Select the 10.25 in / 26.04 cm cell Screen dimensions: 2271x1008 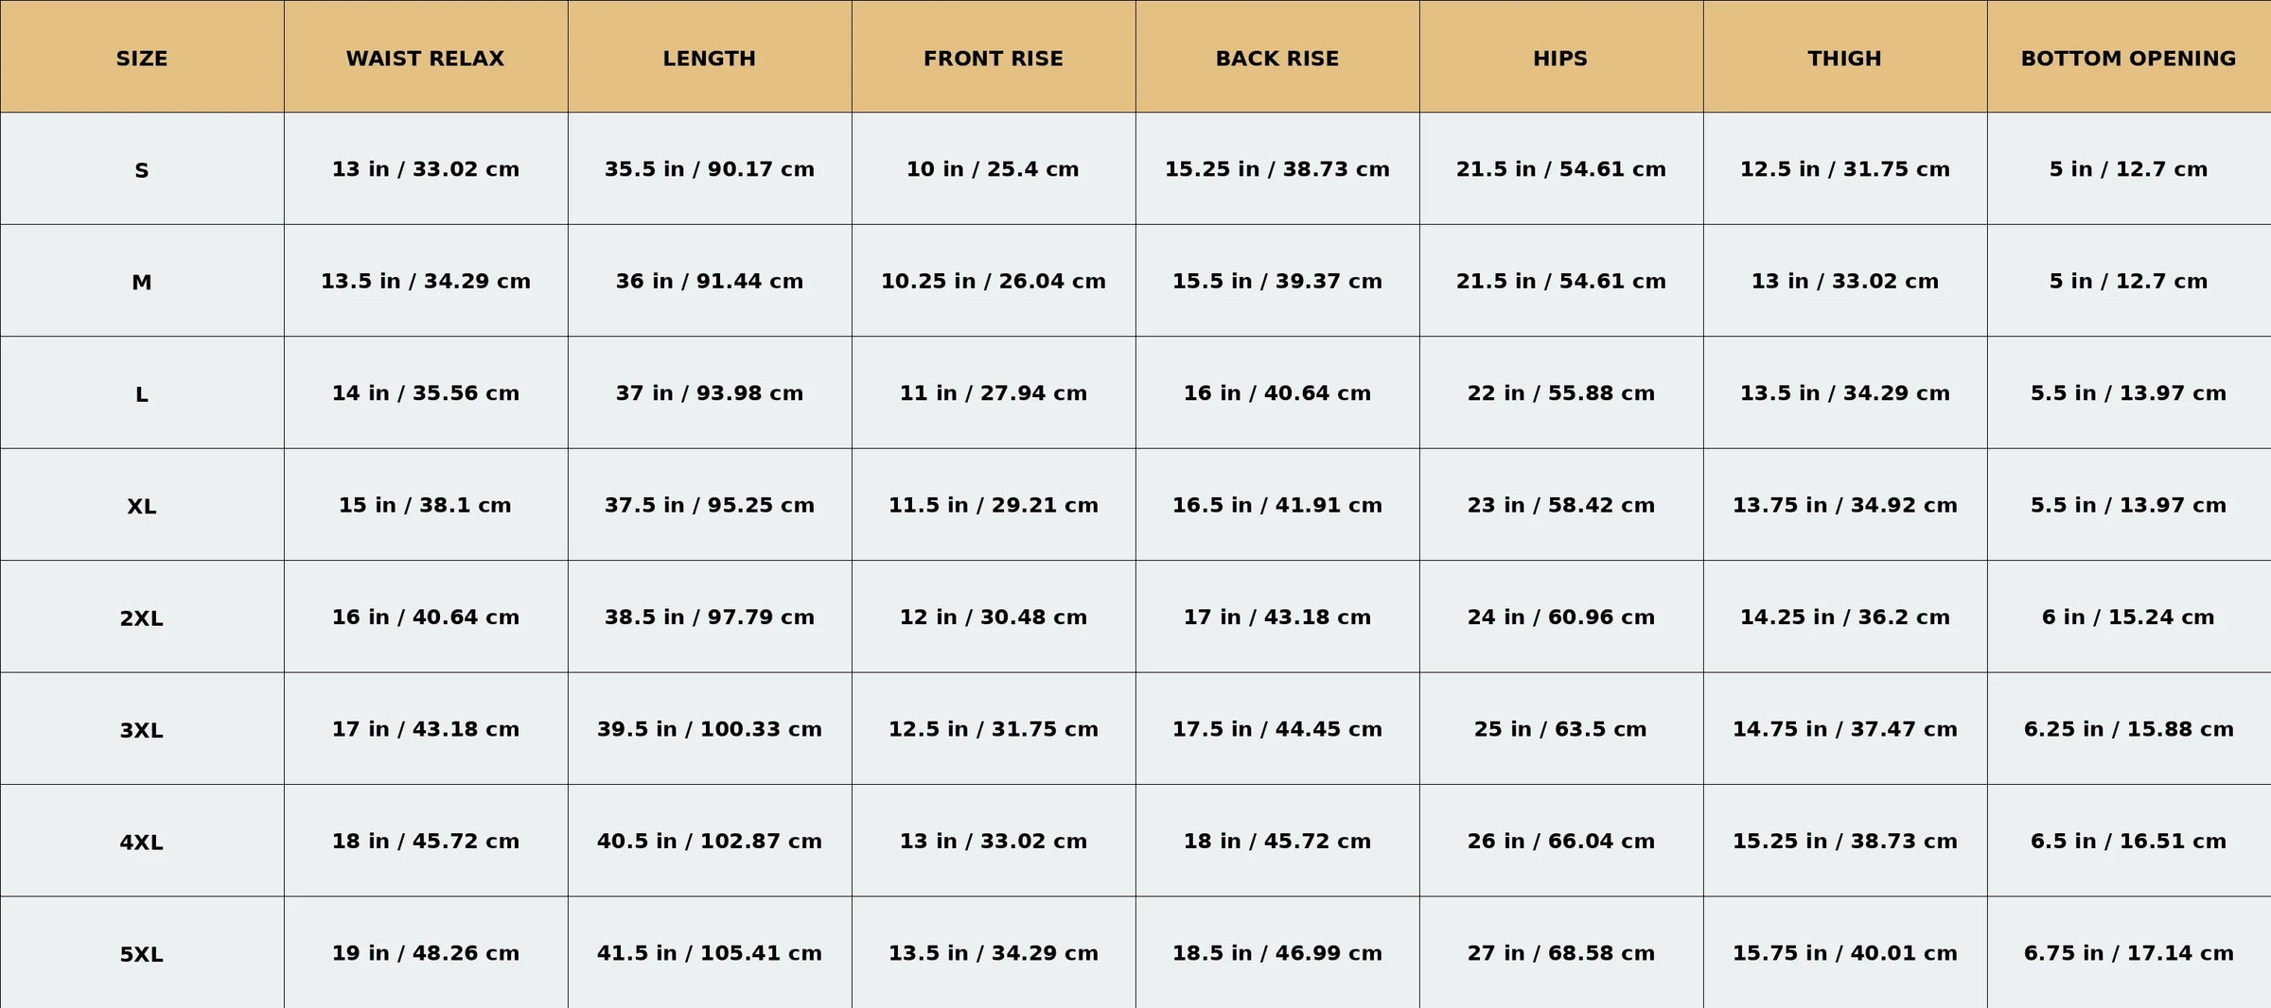point(993,281)
